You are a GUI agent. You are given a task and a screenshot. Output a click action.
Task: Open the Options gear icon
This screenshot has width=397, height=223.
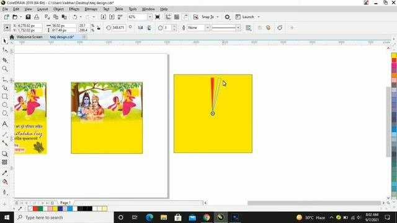point(228,17)
